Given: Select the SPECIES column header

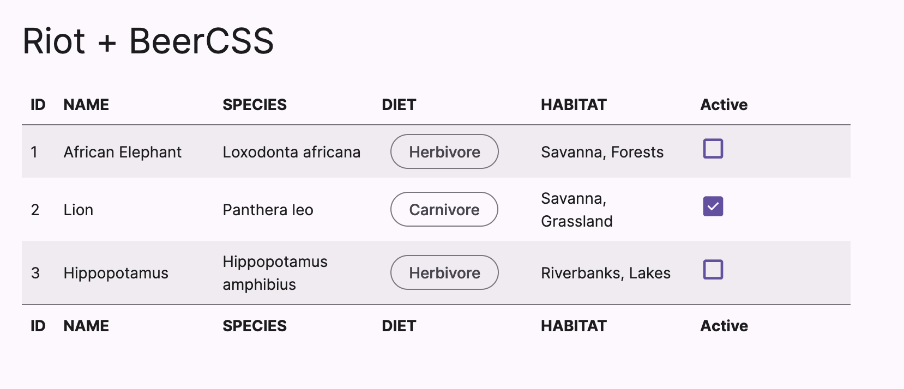Looking at the screenshot, I should pos(255,104).
